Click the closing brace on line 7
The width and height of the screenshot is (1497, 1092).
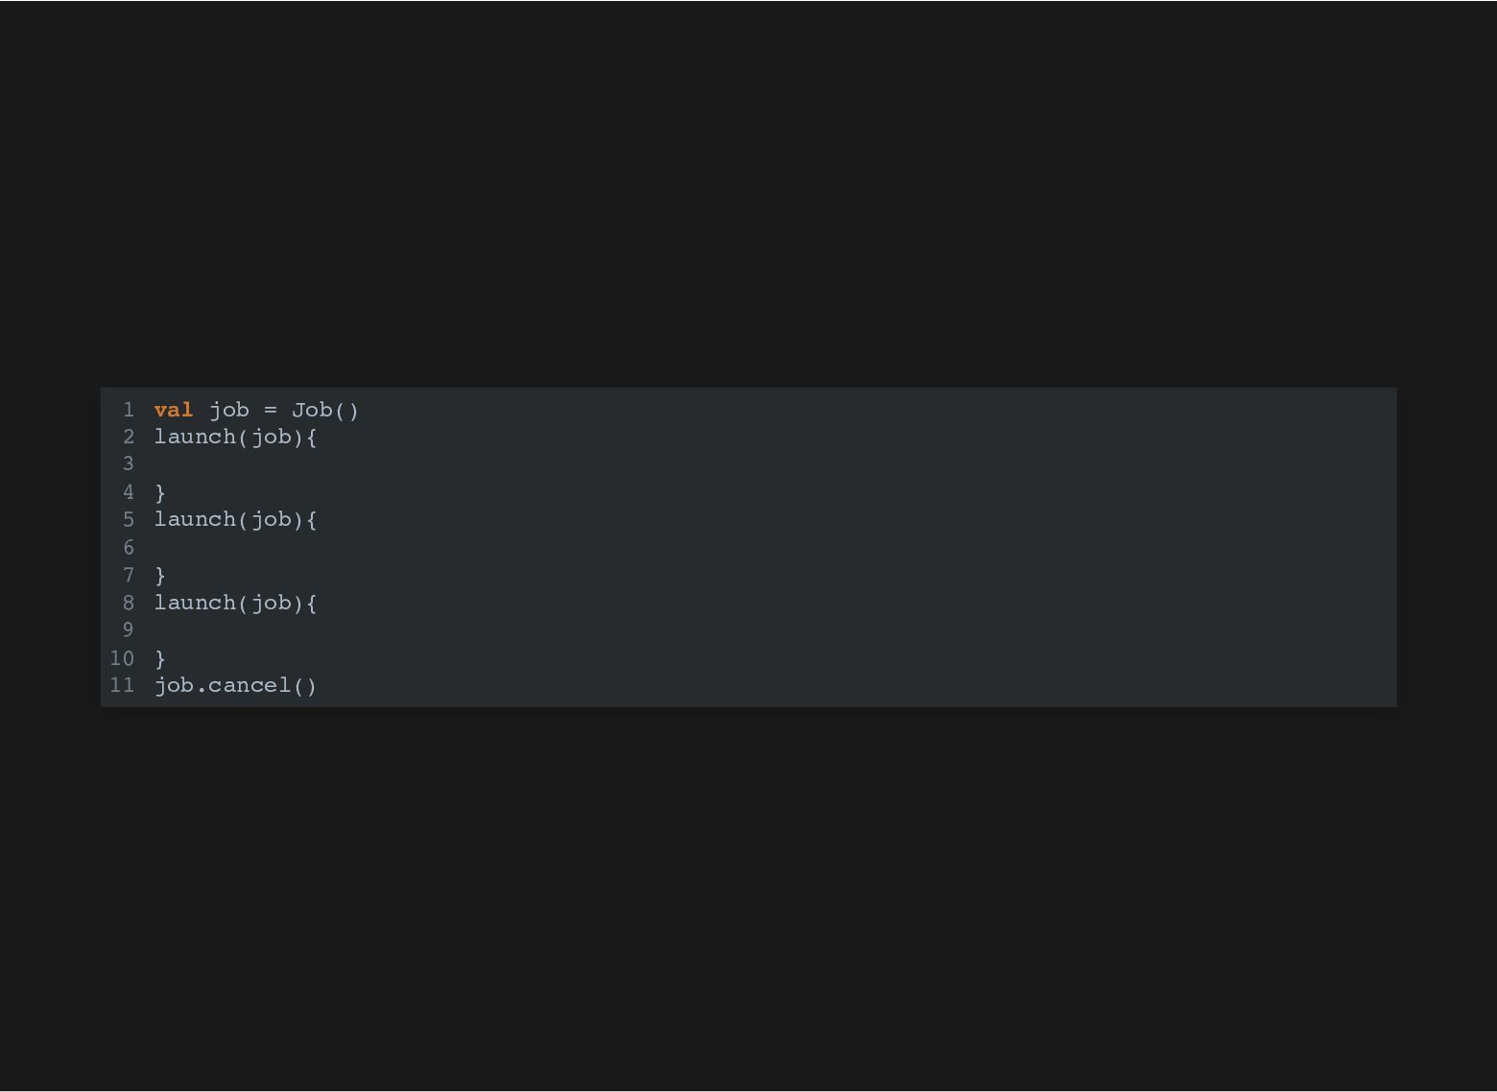pos(160,575)
